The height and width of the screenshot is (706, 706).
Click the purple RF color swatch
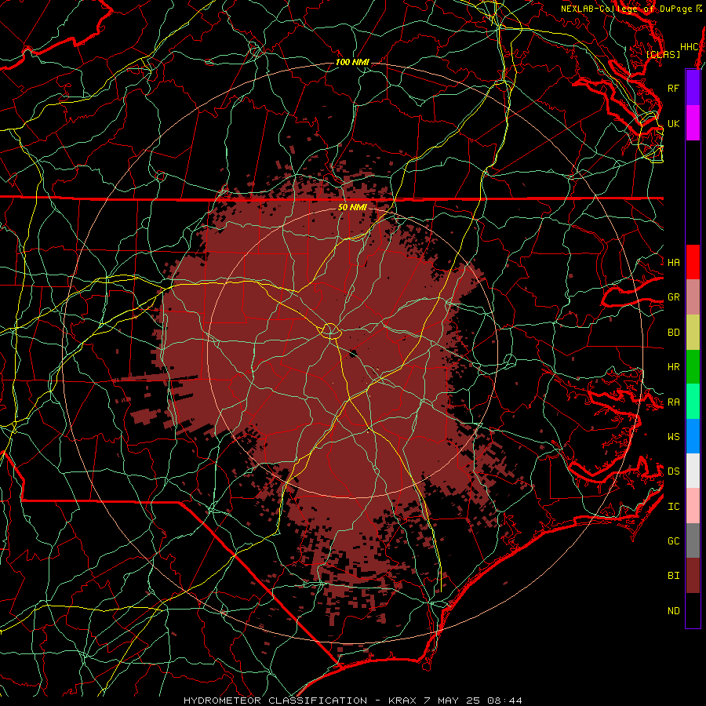coord(693,88)
